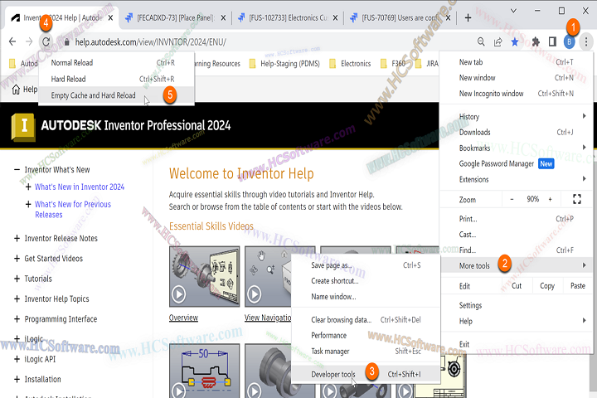Open the Downloads menu entry

coord(517,132)
